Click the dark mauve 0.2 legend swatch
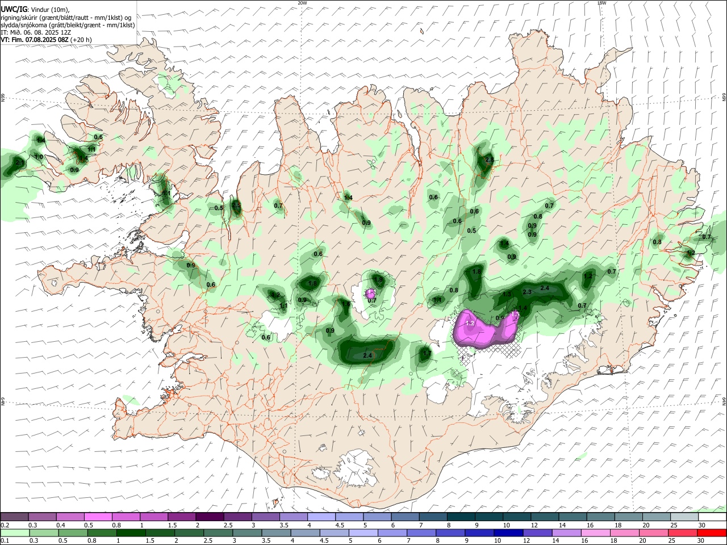 coord(14,517)
